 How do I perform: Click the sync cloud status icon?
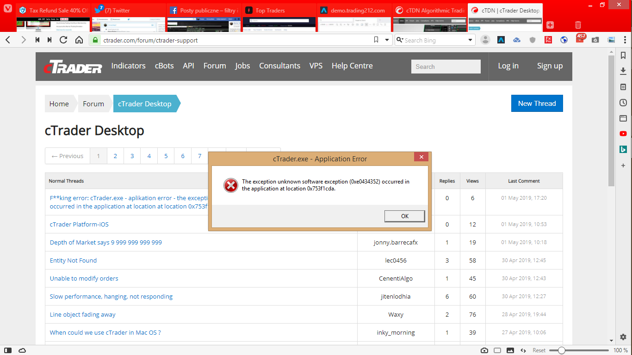[22, 350]
